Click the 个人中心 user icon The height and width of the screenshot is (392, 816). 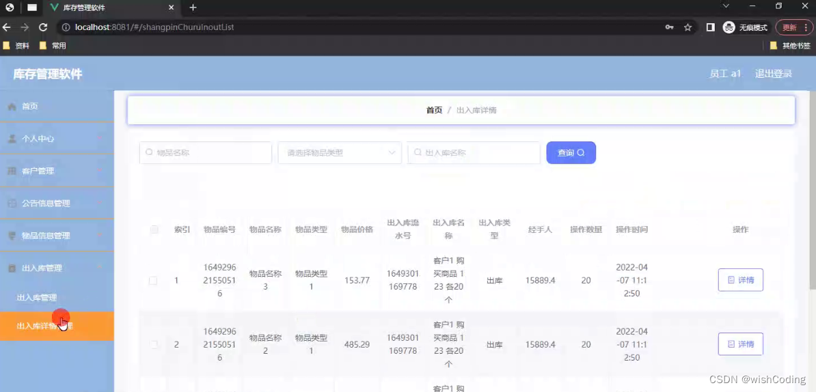click(x=12, y=139)
